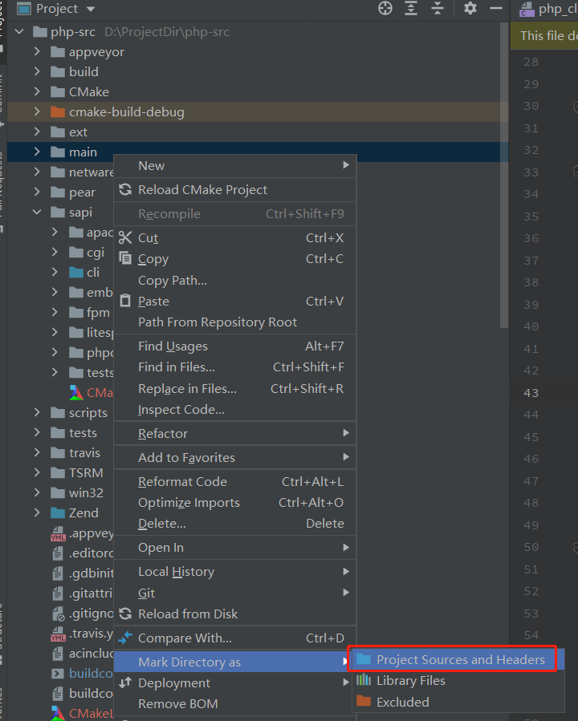Click the project tree vertical scrollbar

point(504,175)
